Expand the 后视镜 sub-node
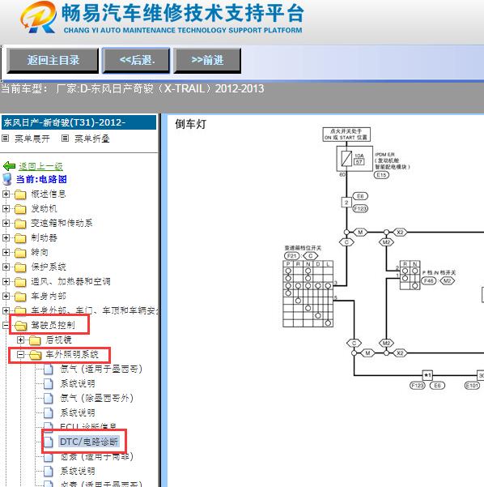 (x=20, y=340)
